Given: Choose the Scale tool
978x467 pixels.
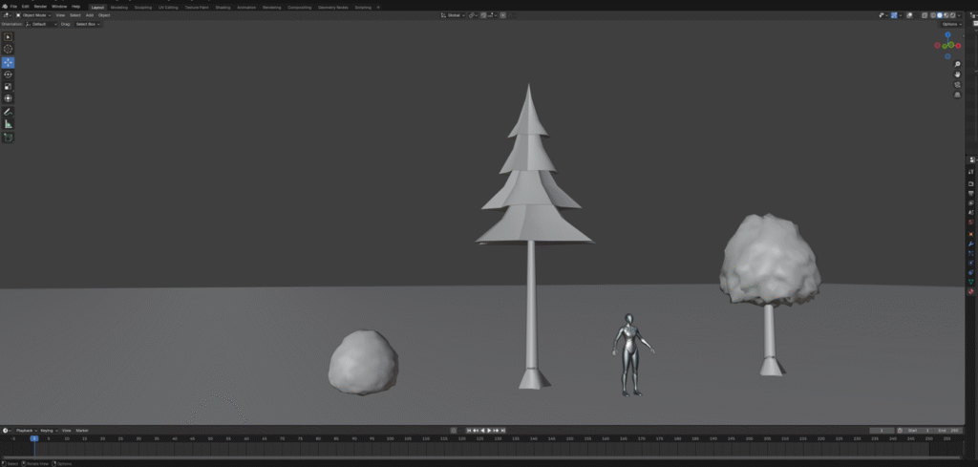Looking at the screenshot, I should (x=9, y=87).
